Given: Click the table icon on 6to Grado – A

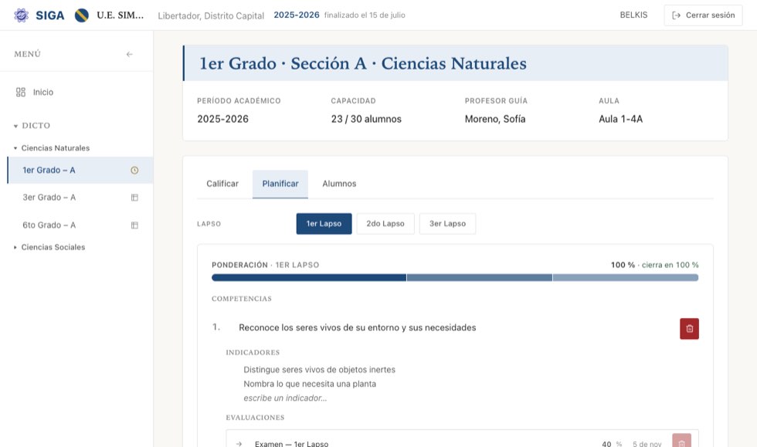Looking at the screenshot, I should click(134, 225).
